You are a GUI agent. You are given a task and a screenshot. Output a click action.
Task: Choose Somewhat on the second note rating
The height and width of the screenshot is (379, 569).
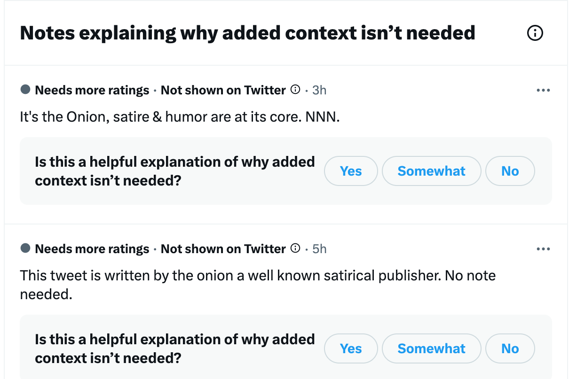click(x=431, y=348)
